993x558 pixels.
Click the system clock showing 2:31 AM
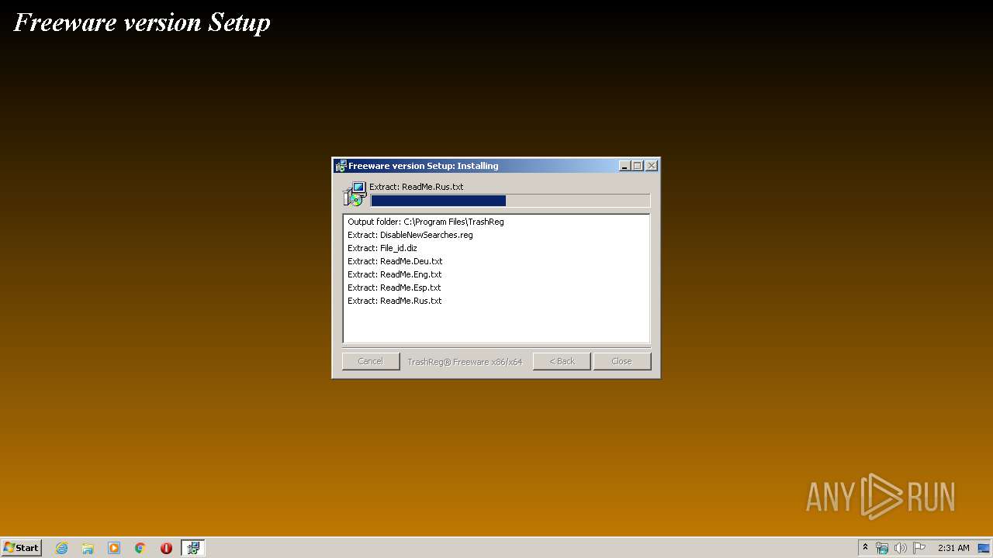click(953, 548)
